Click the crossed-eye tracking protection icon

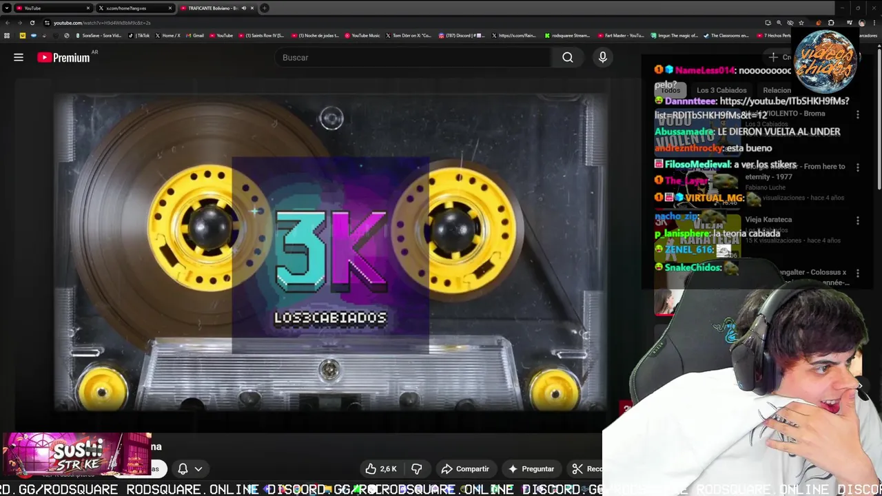[790, 23]
